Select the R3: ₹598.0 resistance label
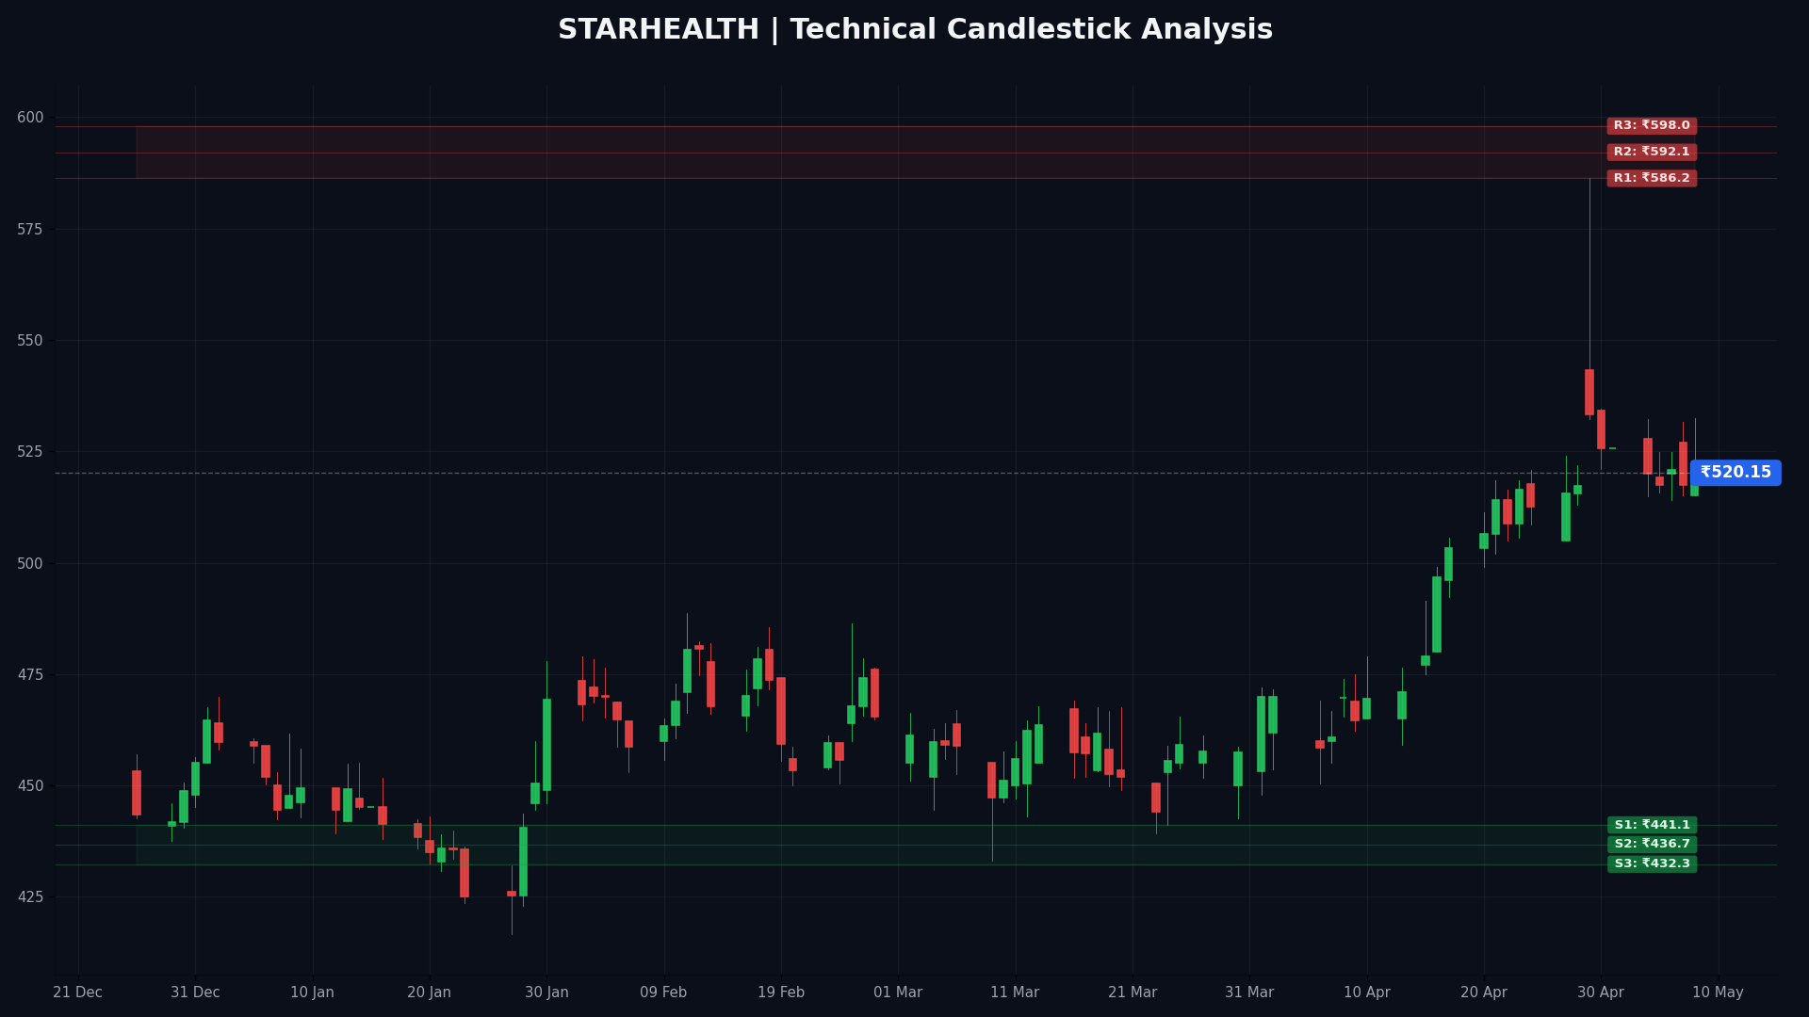Image resolution: width=1809 pixels, height=1017 pixels. (1652, 126)
